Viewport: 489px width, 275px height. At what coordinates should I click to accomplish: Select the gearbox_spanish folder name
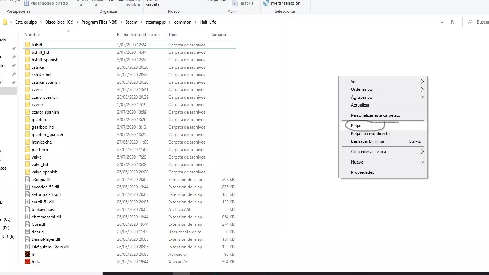(47, 135)
